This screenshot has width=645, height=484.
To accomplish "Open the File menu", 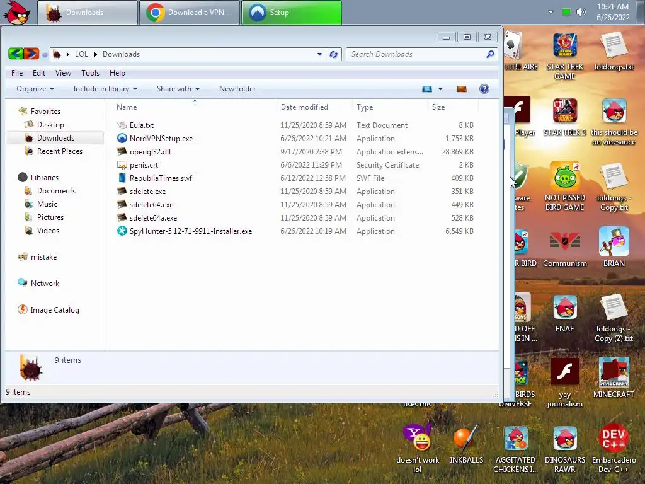I will click(x=17, y=73).
